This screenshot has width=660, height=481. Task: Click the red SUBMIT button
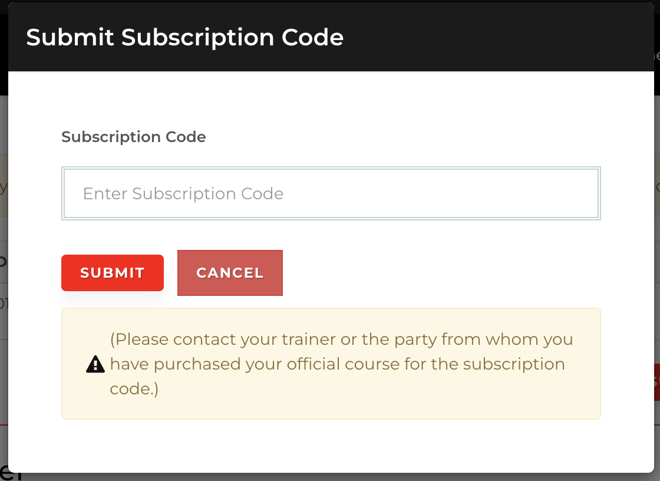click(113, 273)
